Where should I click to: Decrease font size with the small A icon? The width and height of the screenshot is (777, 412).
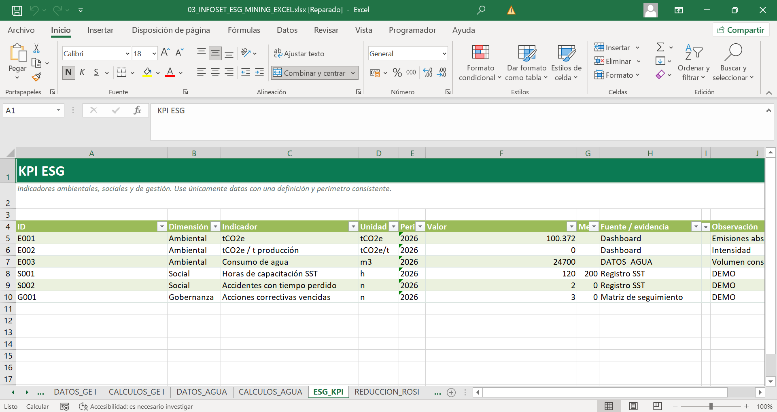[x=180, y=53]
